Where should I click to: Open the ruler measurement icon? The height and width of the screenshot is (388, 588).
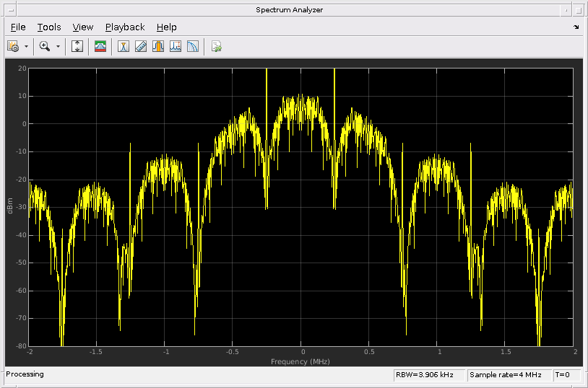[141, 46]
